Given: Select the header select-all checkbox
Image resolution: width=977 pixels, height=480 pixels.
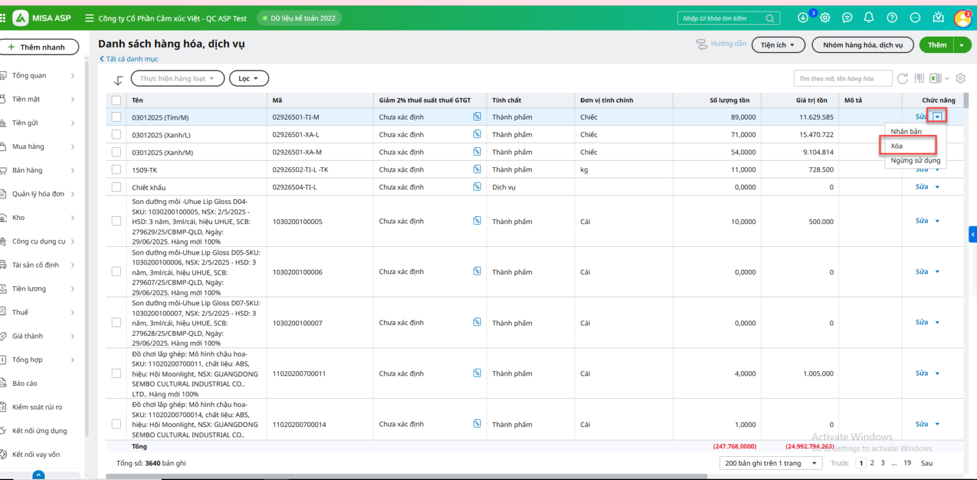Looking at the screenshot, I should tap(117, 100).
